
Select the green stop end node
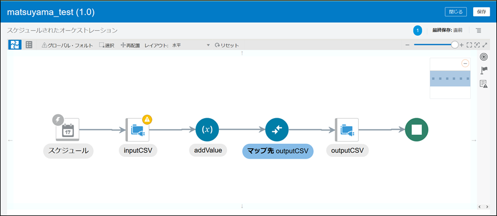point(417,129)
